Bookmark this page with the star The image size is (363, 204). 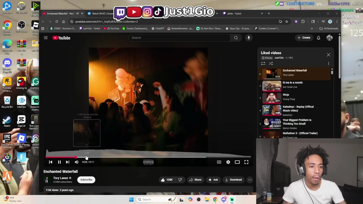[x=287, y=22]
